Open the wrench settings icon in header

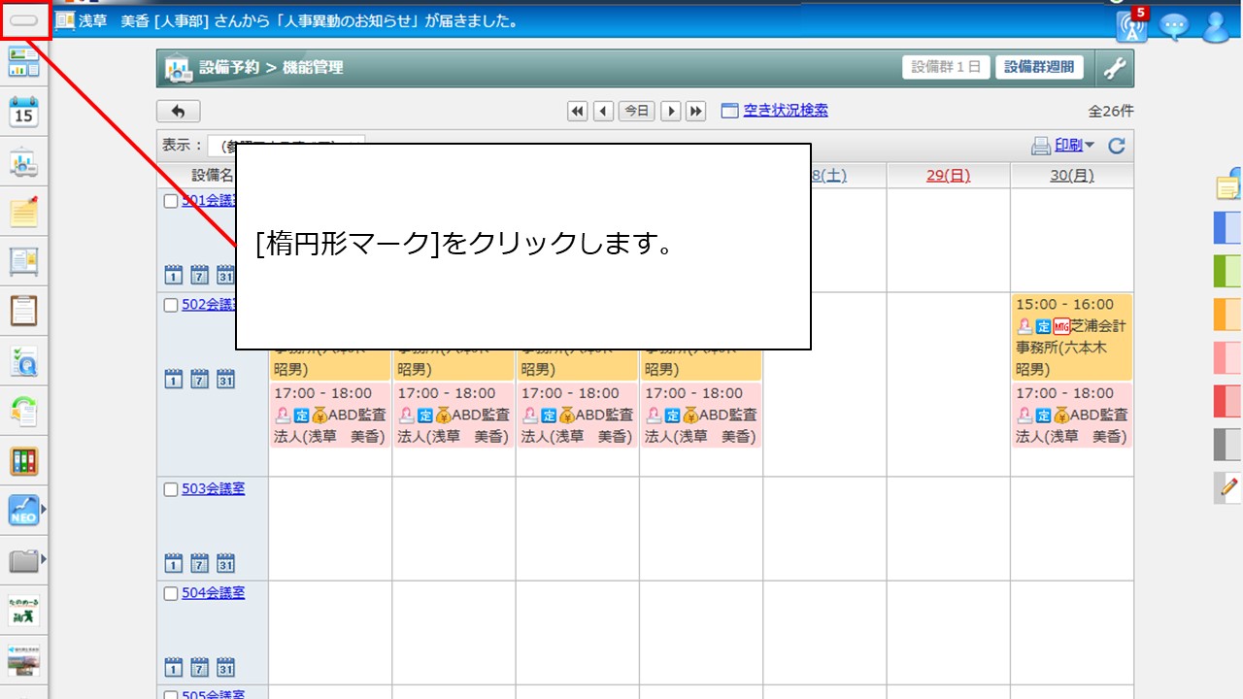(x=1115, y=68)
